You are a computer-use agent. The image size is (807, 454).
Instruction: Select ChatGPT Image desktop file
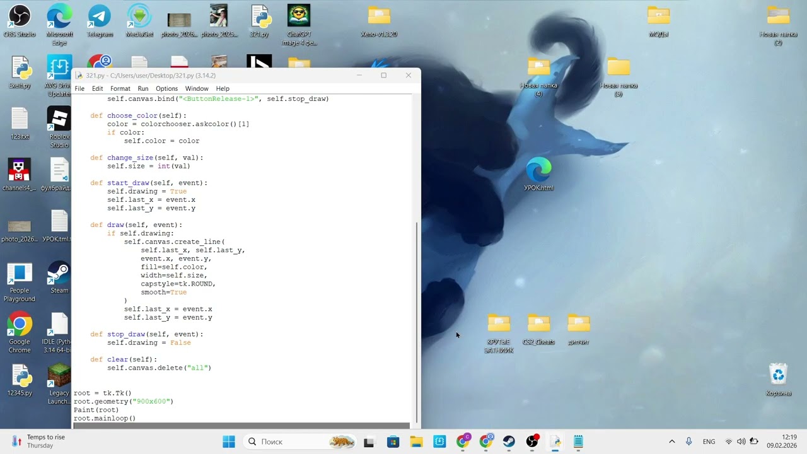coord(299,24)
